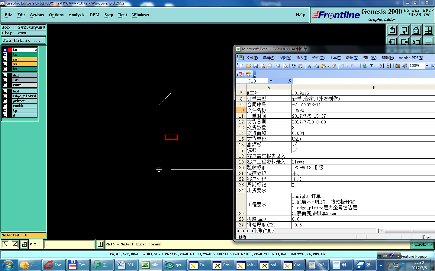Screen dimensions: 435x271
Task: Toggle display checkbox for layer 'brd'
Action: coord(5,91)
